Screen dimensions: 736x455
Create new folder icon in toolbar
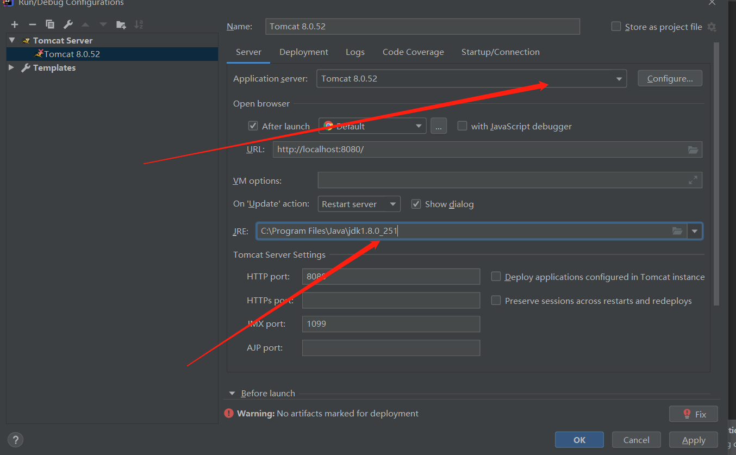pyautogui.click(x=121, y=24)
